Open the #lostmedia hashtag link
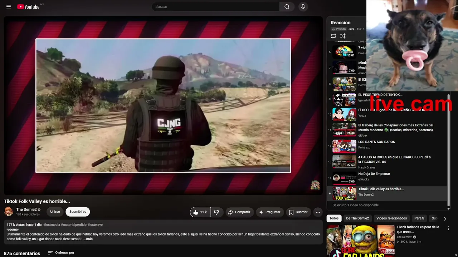Image resolution: width=458 pixels, height=257 pixels. click(x=52, y=225)
